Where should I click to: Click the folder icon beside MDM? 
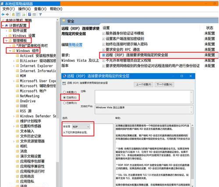pyautogui.click(x=18, y=76)
